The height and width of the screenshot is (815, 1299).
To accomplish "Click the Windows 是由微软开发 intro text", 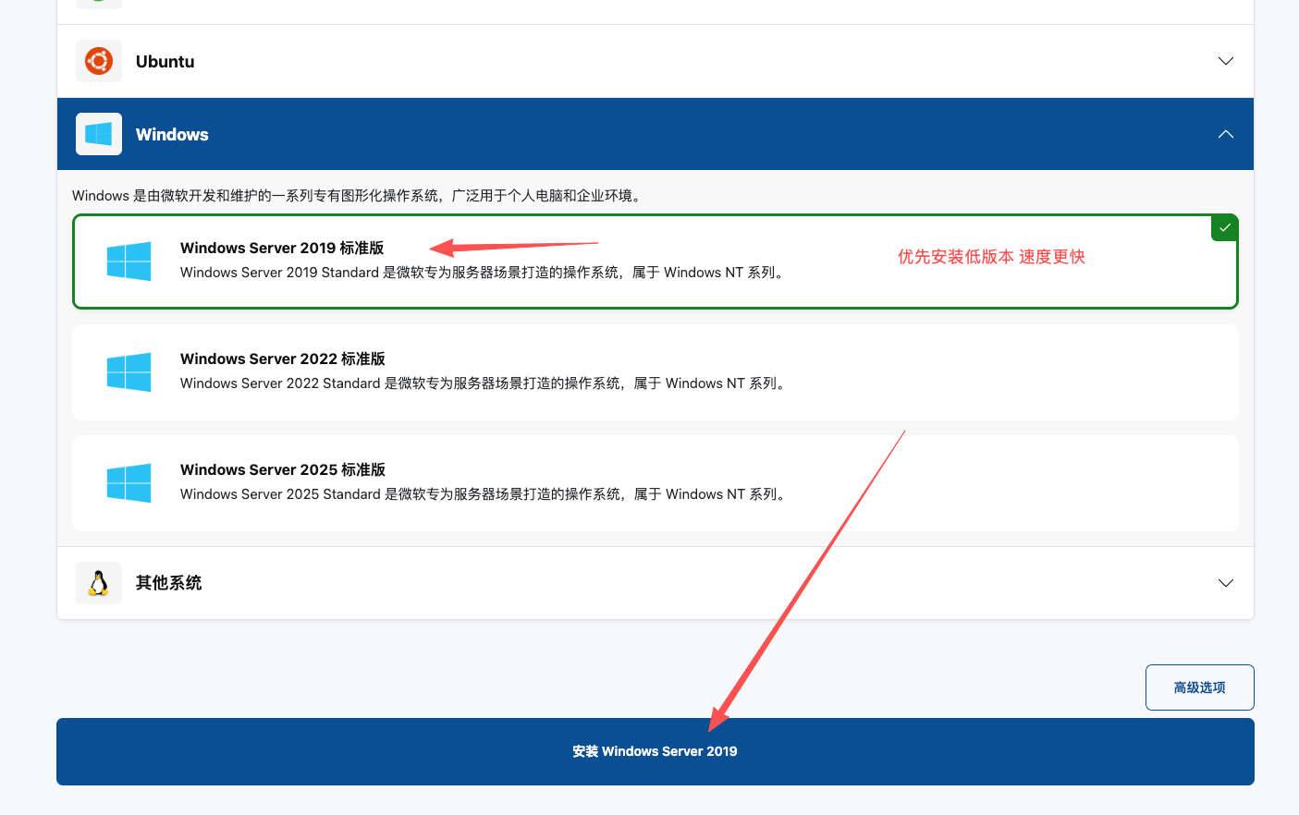I will point(359,196).
